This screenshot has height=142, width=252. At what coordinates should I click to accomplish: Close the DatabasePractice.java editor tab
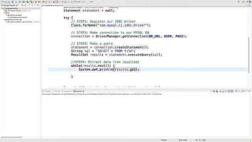pyautogui.click(x=62, y=6)
